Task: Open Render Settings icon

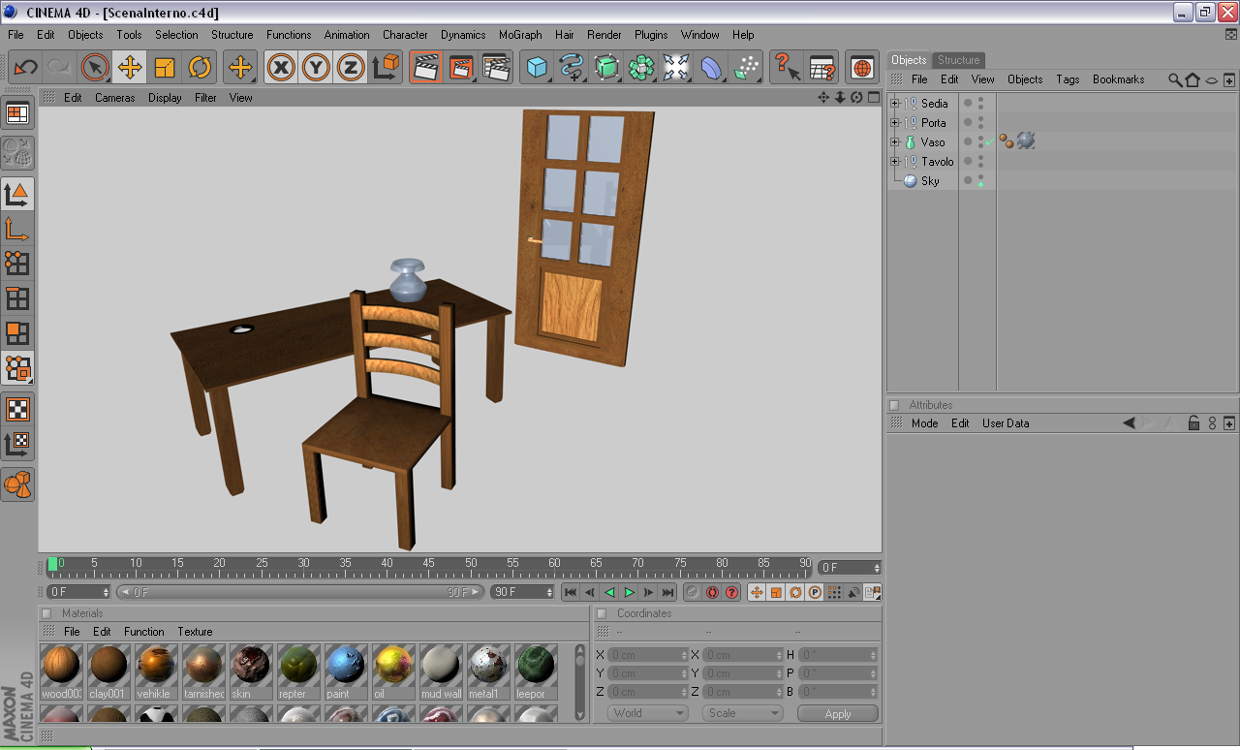Action: point(496,68)
